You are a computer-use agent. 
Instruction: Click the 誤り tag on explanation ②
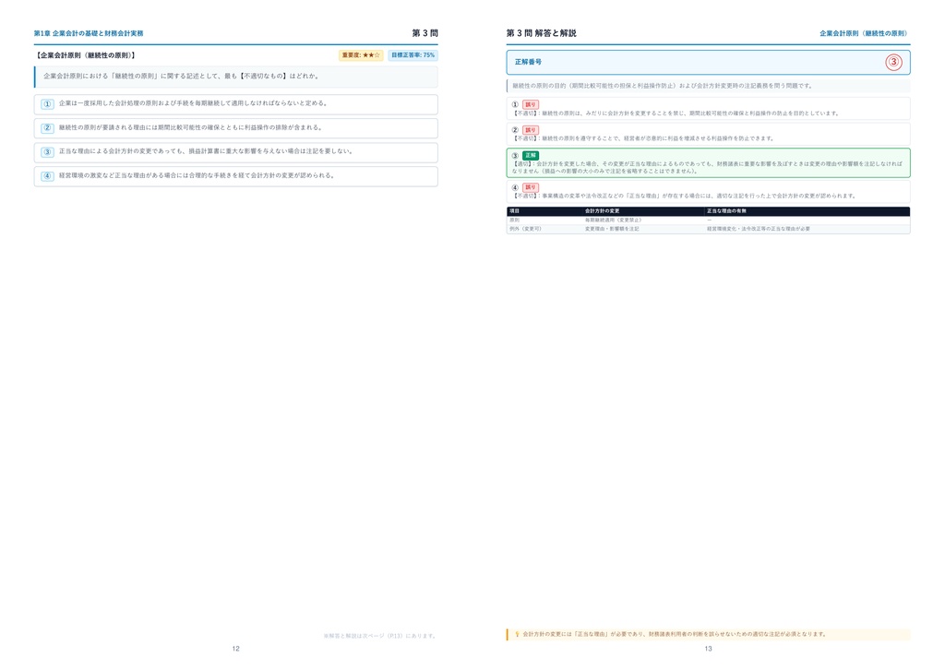(531, 130)
